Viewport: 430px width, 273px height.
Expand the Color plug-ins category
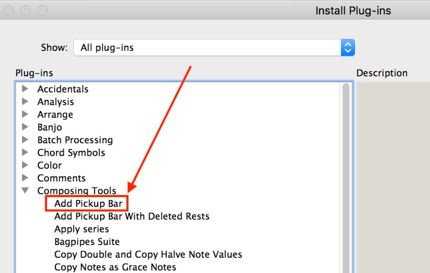tap(25, 165)
